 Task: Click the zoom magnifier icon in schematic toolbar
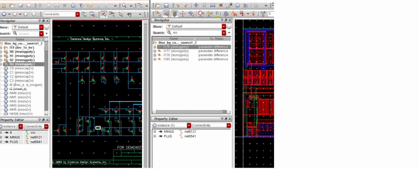[124, 5]
